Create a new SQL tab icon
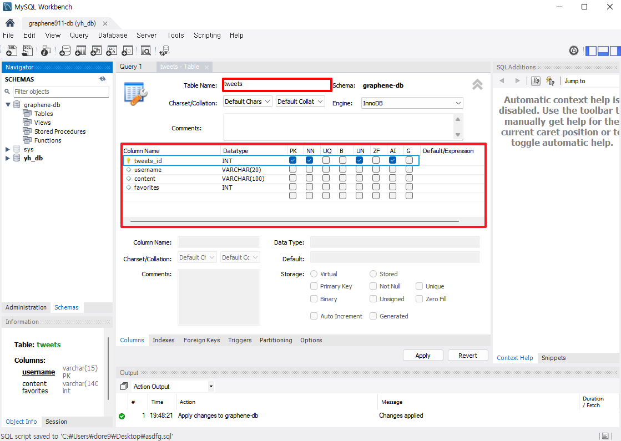The image size is (621, 441). tap(12, 50)
